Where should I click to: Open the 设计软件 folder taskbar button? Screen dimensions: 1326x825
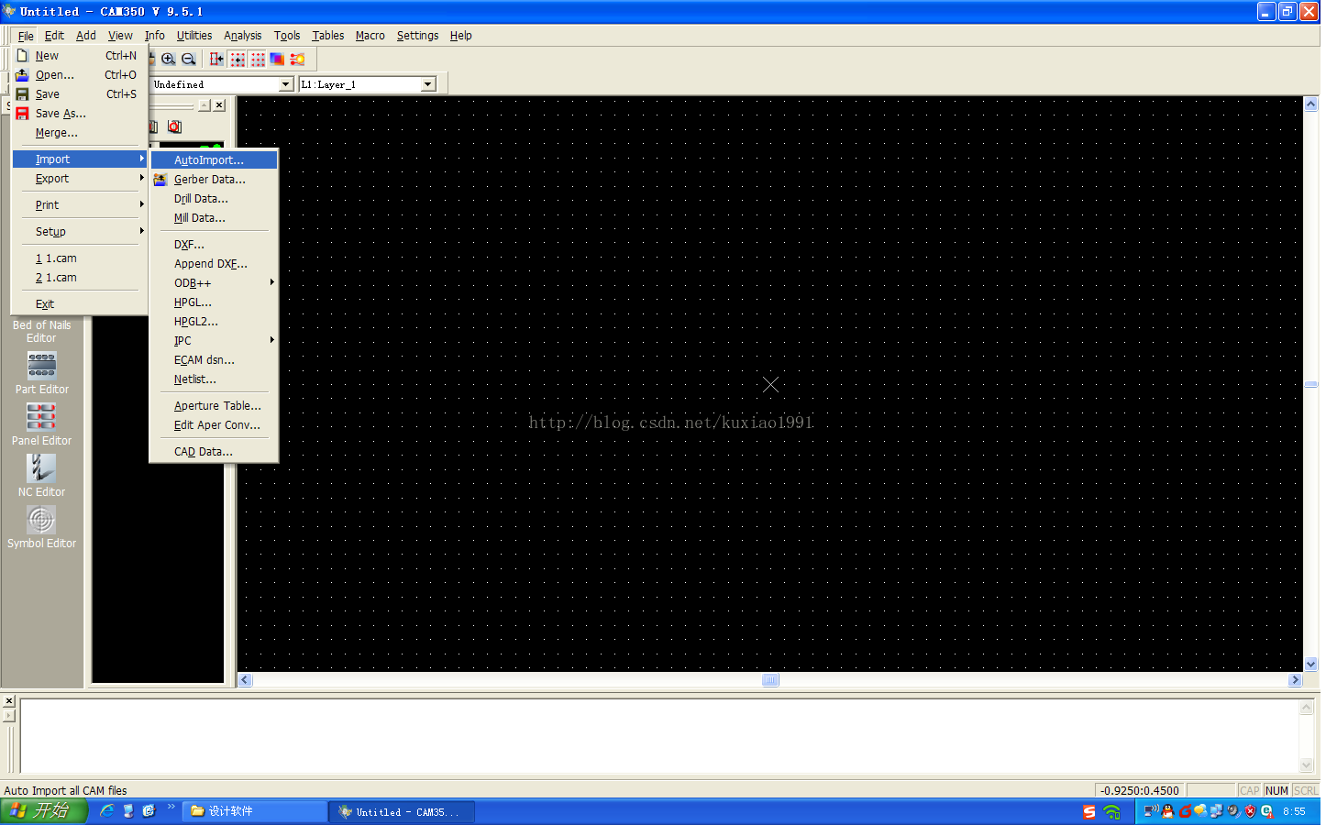255,811
